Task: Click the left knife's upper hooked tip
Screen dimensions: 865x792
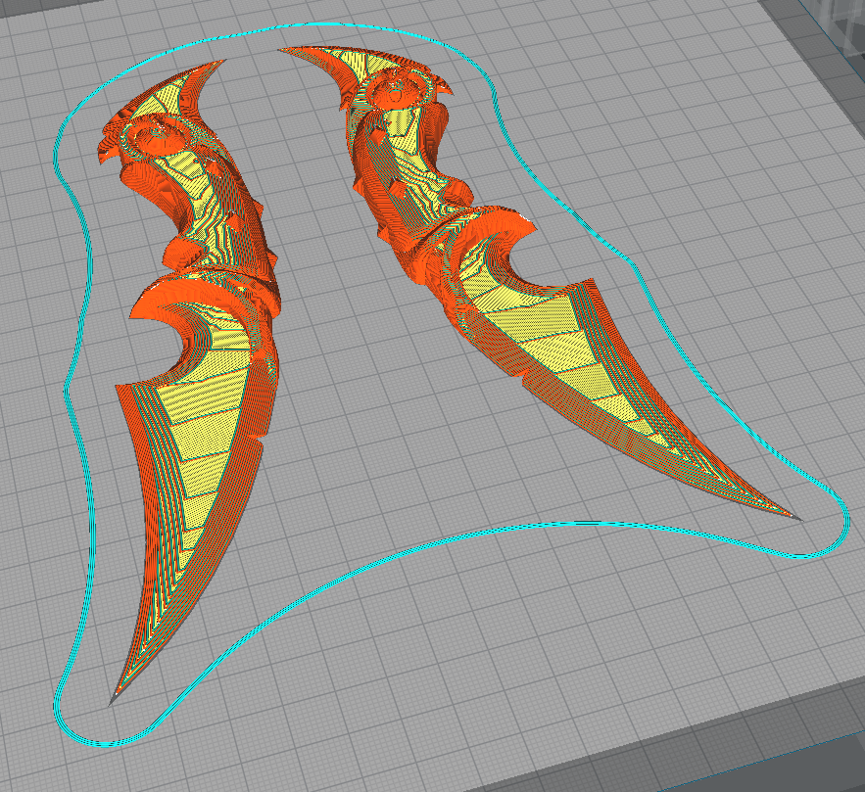Action: [x=216, y=67]
